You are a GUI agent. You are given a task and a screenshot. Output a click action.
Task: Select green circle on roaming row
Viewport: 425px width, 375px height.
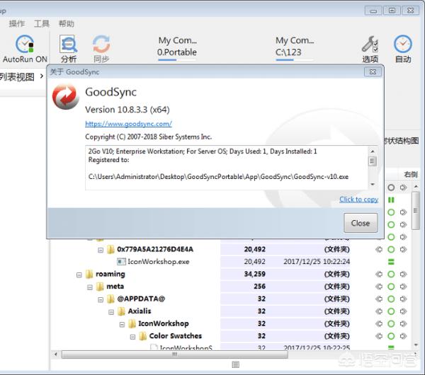(x=391, y=275)
